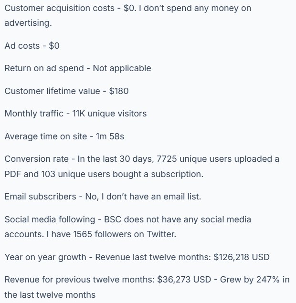Click the Average time on site line
Viewport: 296px width, 303px height.
point(64,136)
